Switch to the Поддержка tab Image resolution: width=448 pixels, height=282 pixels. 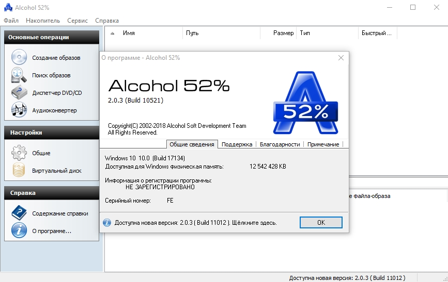[x=237, y=144]
